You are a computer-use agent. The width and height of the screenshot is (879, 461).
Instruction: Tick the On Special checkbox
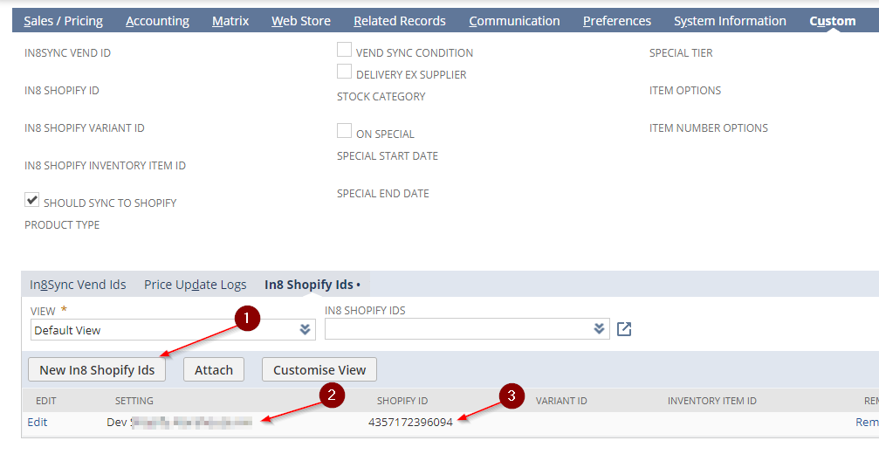point(345,132)
